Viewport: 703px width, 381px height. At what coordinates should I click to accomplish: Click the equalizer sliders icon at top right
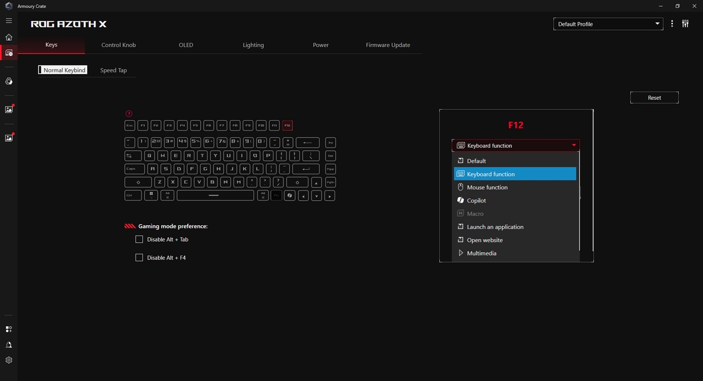click(686, 24)
